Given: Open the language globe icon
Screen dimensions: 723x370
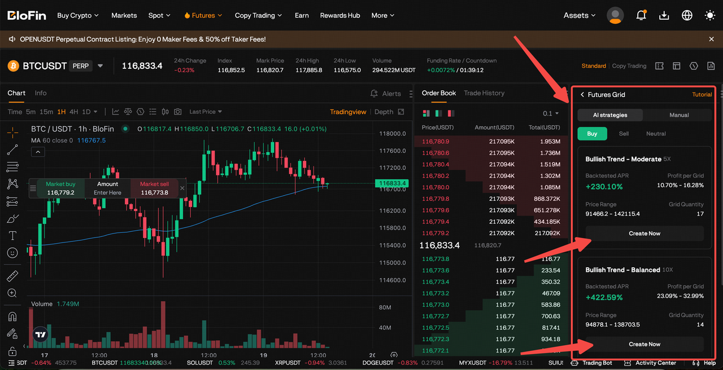Looking at the screenshot, I should click(687, 15).
